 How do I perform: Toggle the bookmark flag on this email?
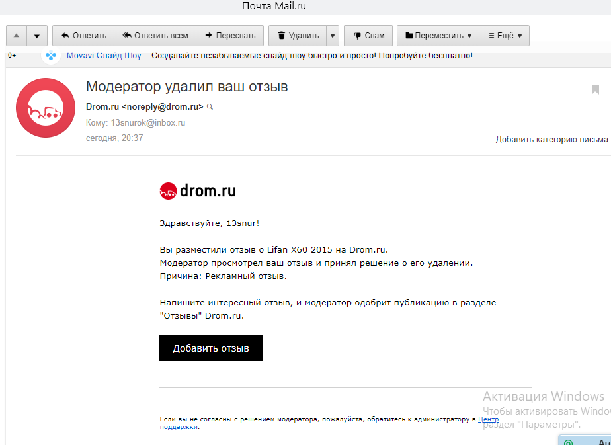595,90
